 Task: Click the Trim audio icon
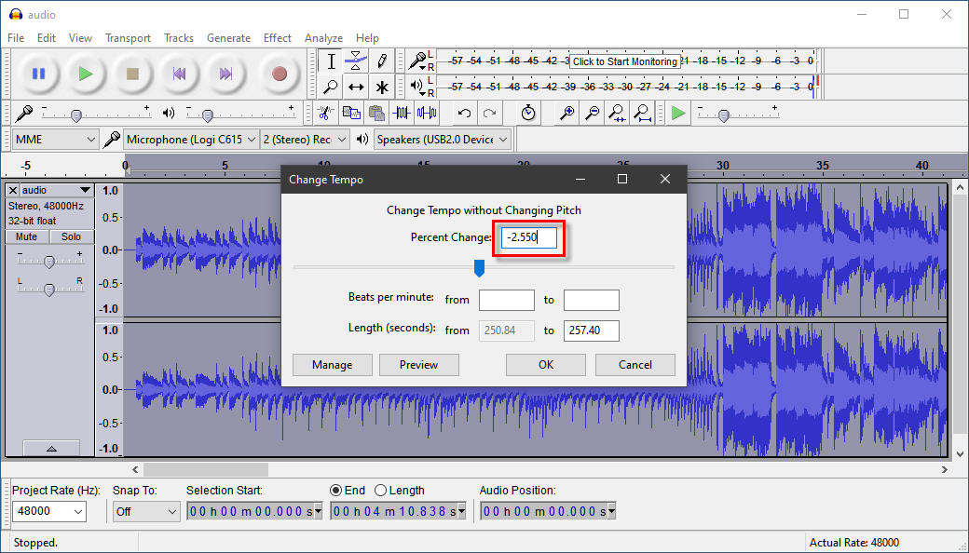402,113
